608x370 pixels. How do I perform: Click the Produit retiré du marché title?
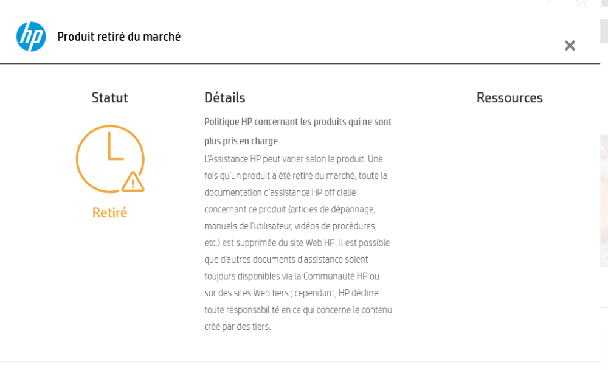click(119, 37)
